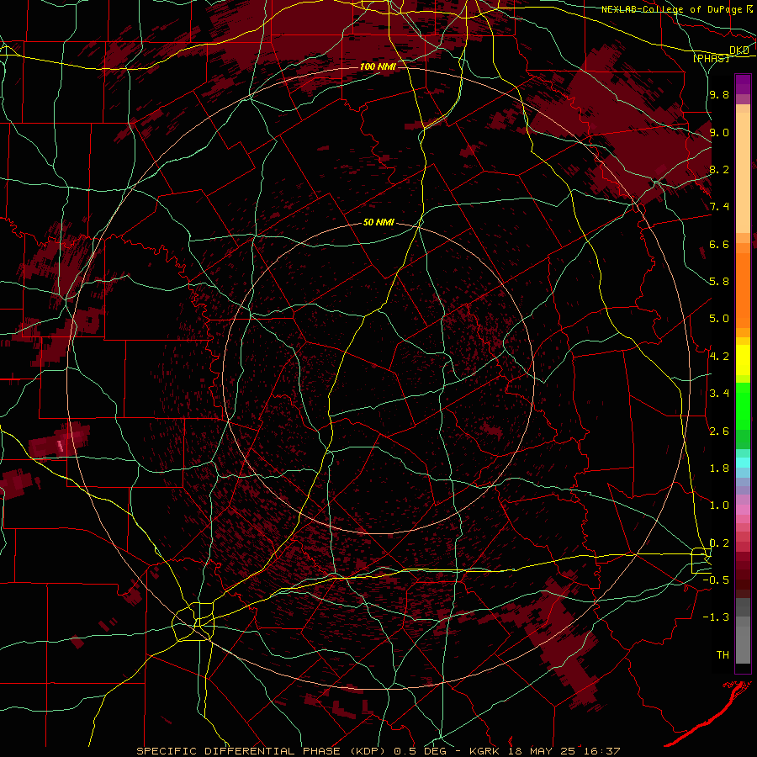The image size is (757, 757).
Task: Click the 8.2 value on color scale
Action: pyautogui.click(x=719, y=169)
